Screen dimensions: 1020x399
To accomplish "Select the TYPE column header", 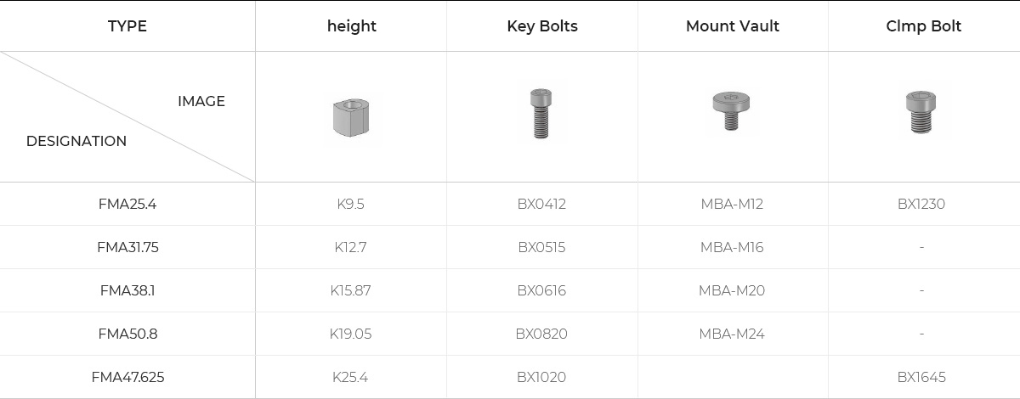I will tap(127, 26).
